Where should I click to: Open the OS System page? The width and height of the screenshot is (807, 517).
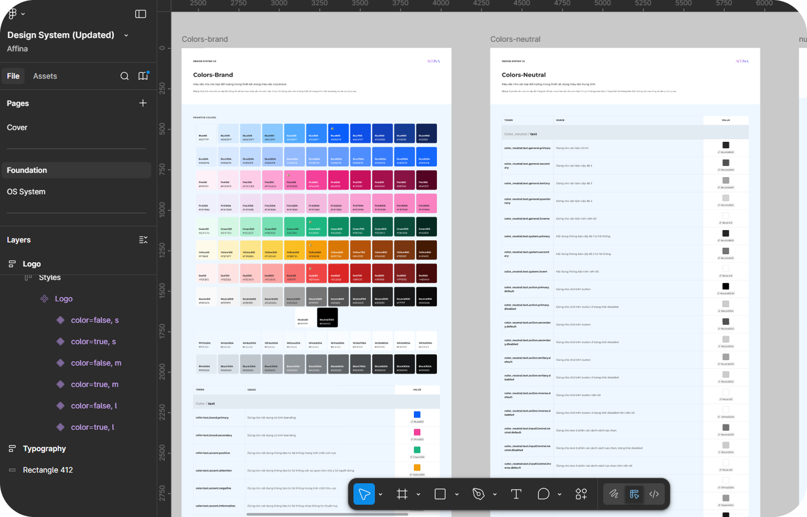(x=26, y=191)
